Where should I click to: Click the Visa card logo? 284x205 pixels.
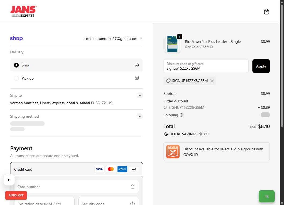pos(99,169)
